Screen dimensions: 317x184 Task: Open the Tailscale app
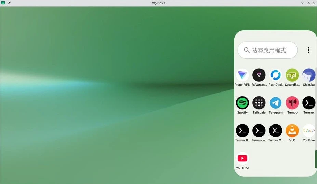tap(259, 103)
